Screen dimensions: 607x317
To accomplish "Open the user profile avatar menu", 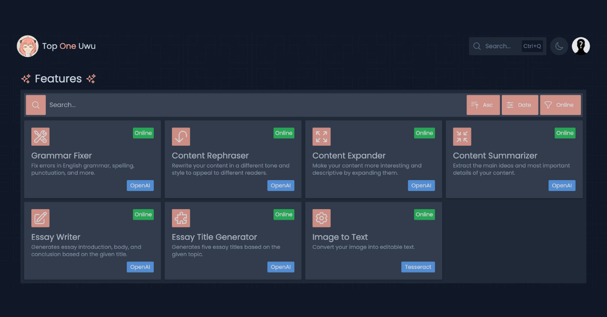I will pos(581,46).
